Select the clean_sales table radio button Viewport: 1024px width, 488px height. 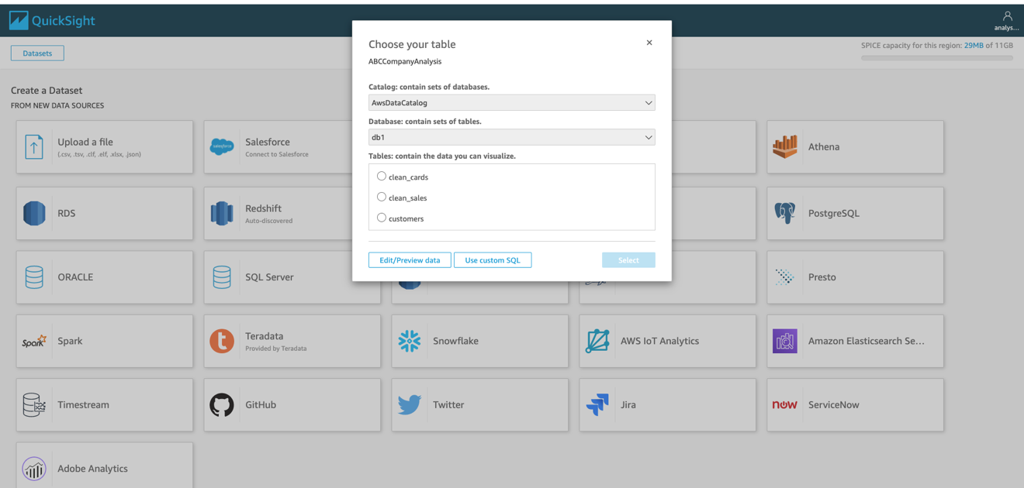click(x=382, y=198)
